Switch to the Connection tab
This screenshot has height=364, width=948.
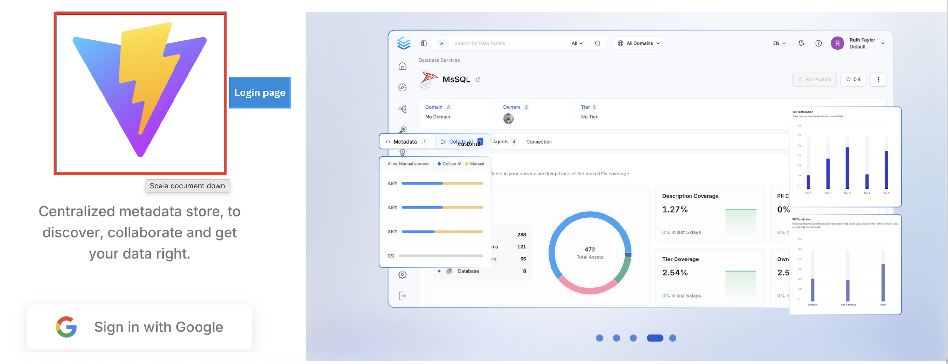[539, 142]
